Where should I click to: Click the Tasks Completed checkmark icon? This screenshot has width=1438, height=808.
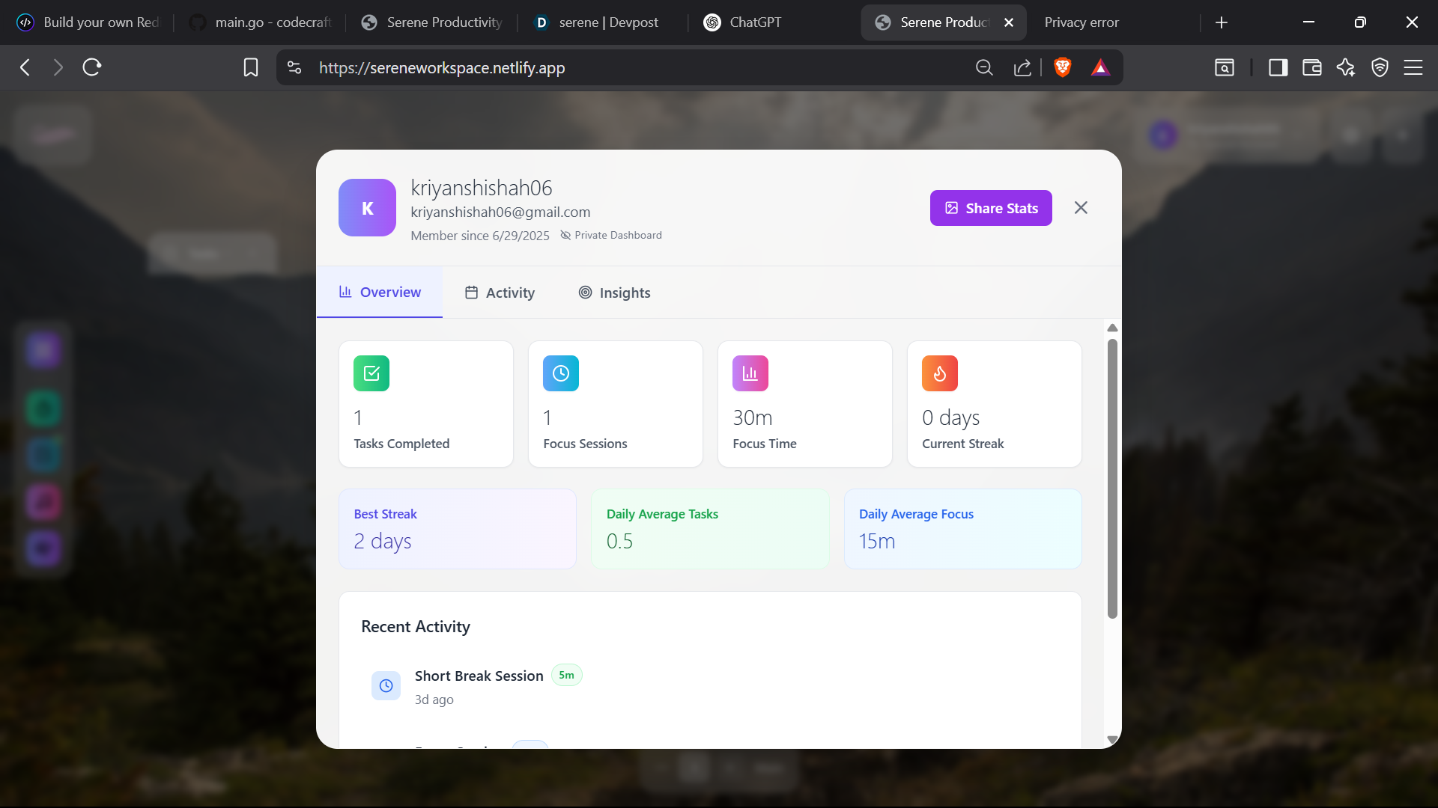(371, 373)
